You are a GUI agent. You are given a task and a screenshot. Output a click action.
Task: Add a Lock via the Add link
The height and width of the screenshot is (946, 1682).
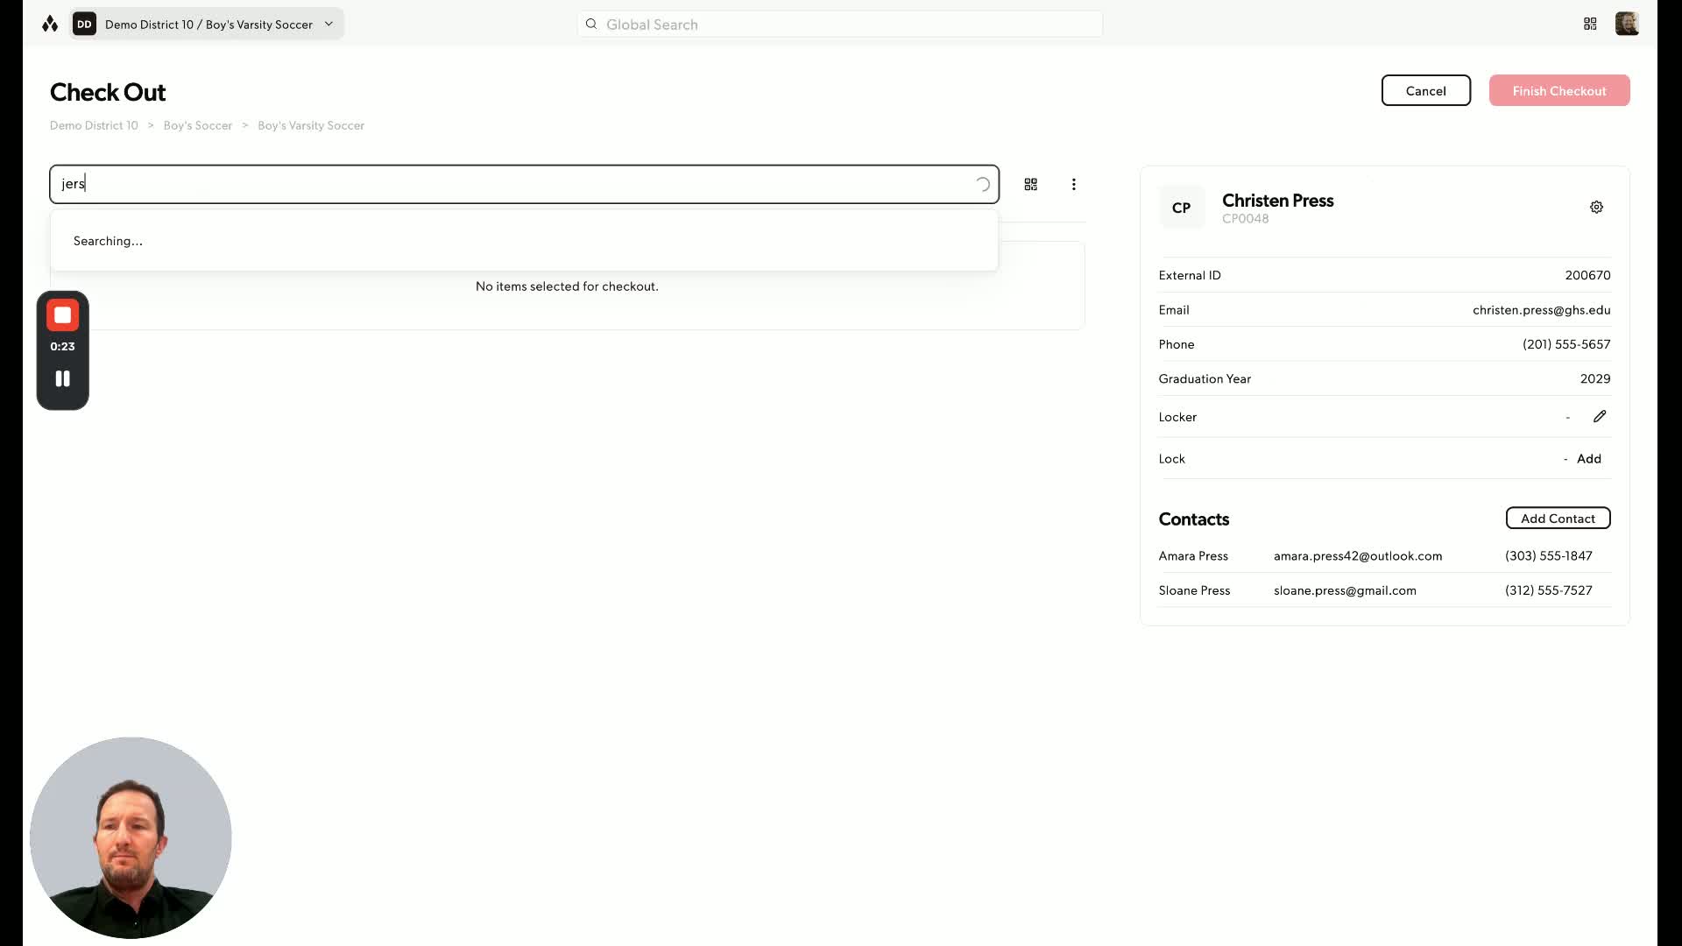tap(1588, 458)
